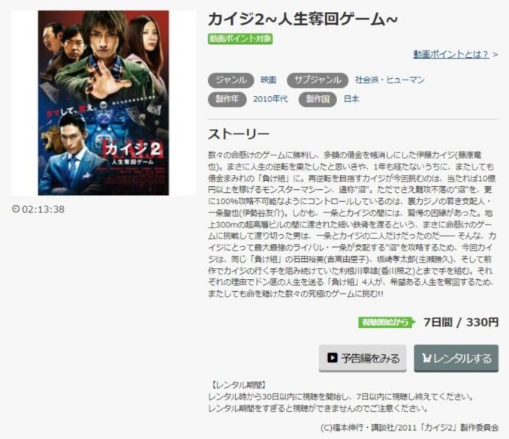Select the 製作年 tag label
Viewport: 509px width, 439px height.
[x=227, y=99]
